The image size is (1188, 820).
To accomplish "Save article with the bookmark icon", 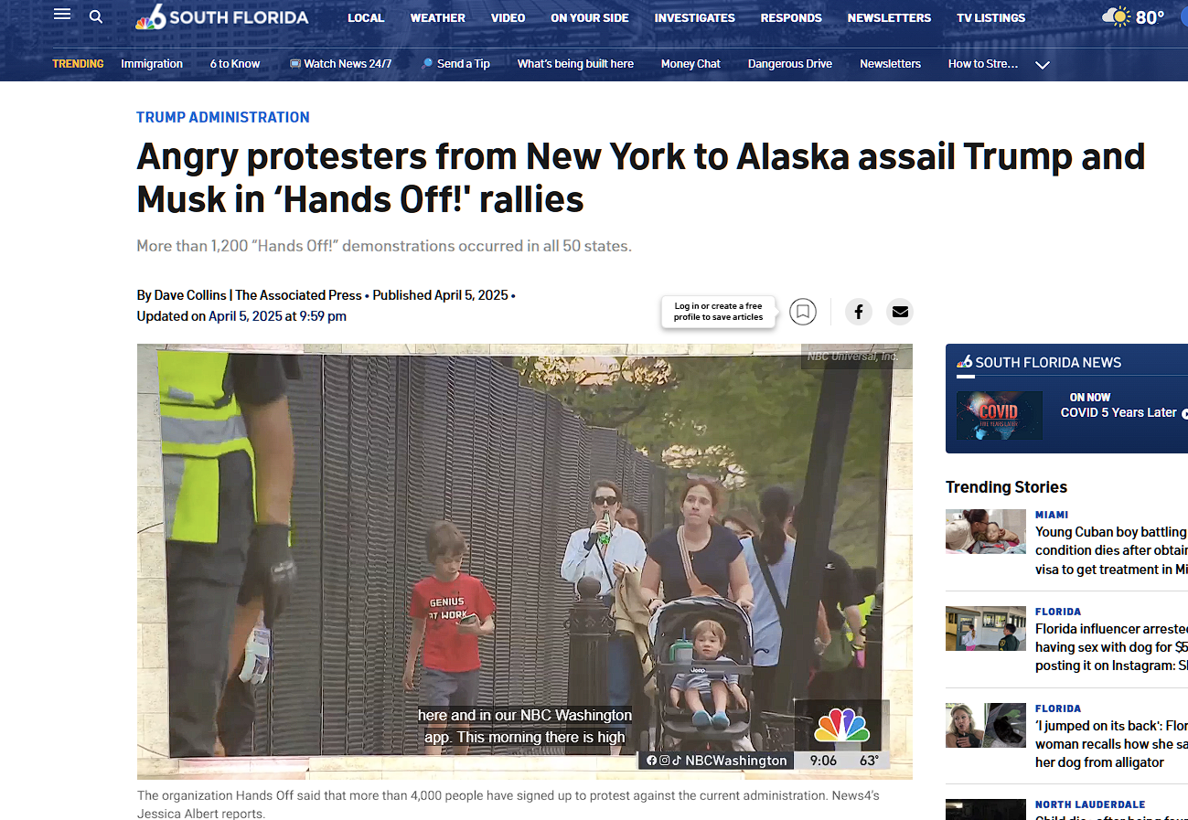I will pyautogui.click(x=803, y=312).
